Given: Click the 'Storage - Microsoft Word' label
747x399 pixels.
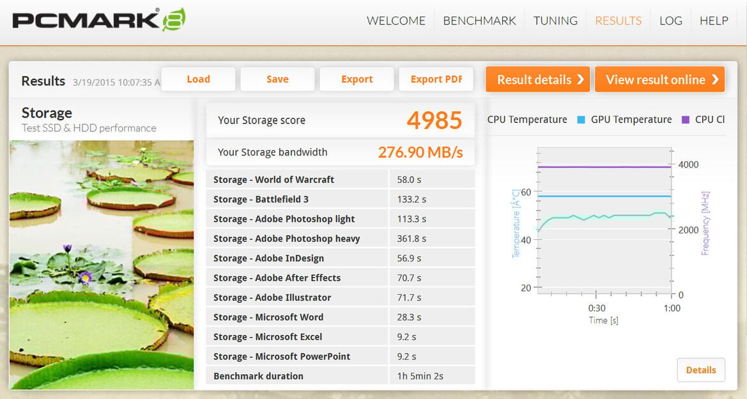Looking at the screenshot, I should [268, 317].
